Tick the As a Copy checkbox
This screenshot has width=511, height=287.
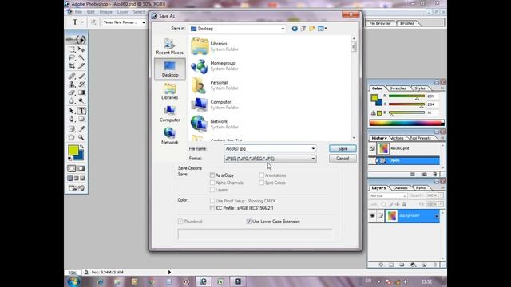212,175
